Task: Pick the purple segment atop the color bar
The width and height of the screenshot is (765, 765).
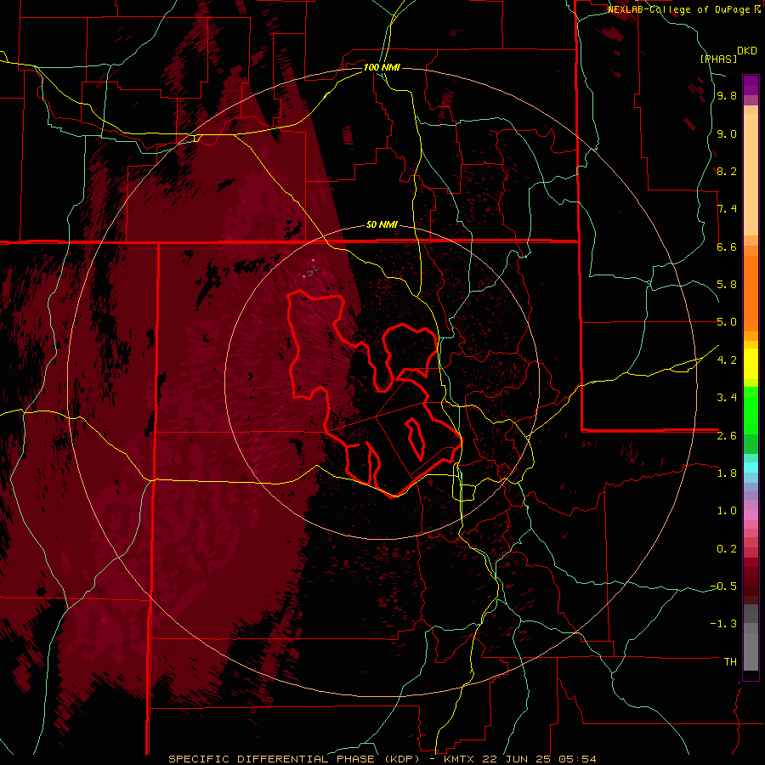Action: tap(751, 85)
